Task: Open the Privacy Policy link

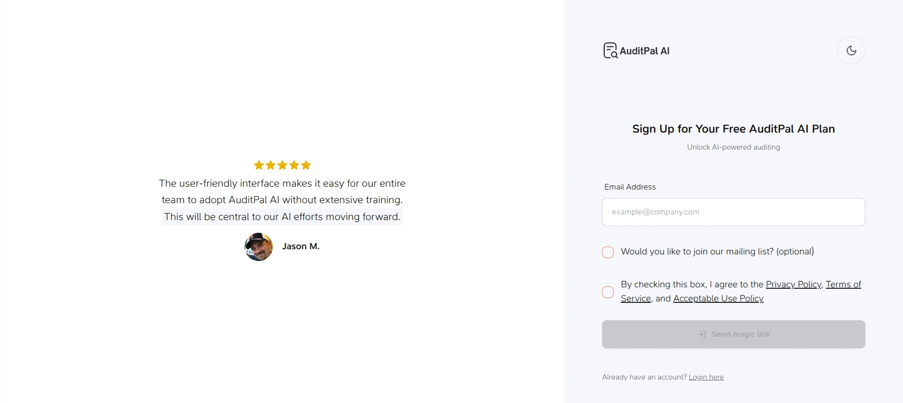Action: click(793, 284)
